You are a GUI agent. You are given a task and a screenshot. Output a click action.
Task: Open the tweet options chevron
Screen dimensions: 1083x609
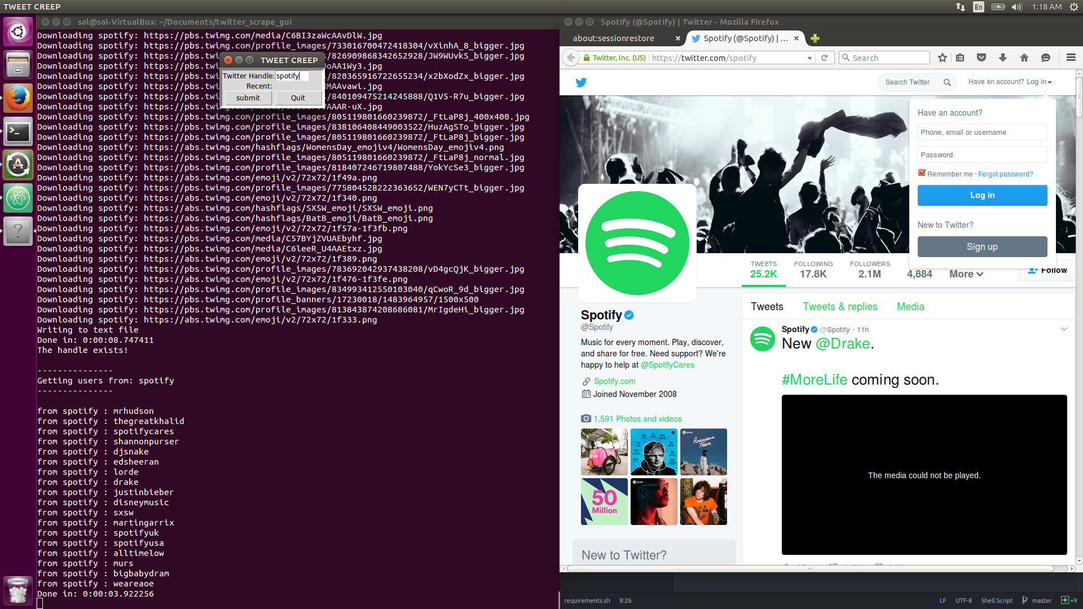[1064, 329]
